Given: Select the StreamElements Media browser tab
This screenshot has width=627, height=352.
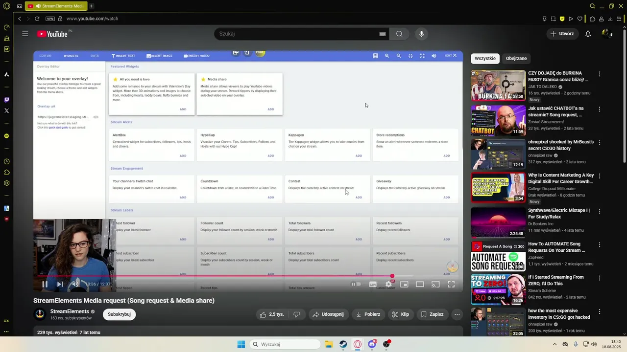Looking at the screenshot, I should [56, 6].
